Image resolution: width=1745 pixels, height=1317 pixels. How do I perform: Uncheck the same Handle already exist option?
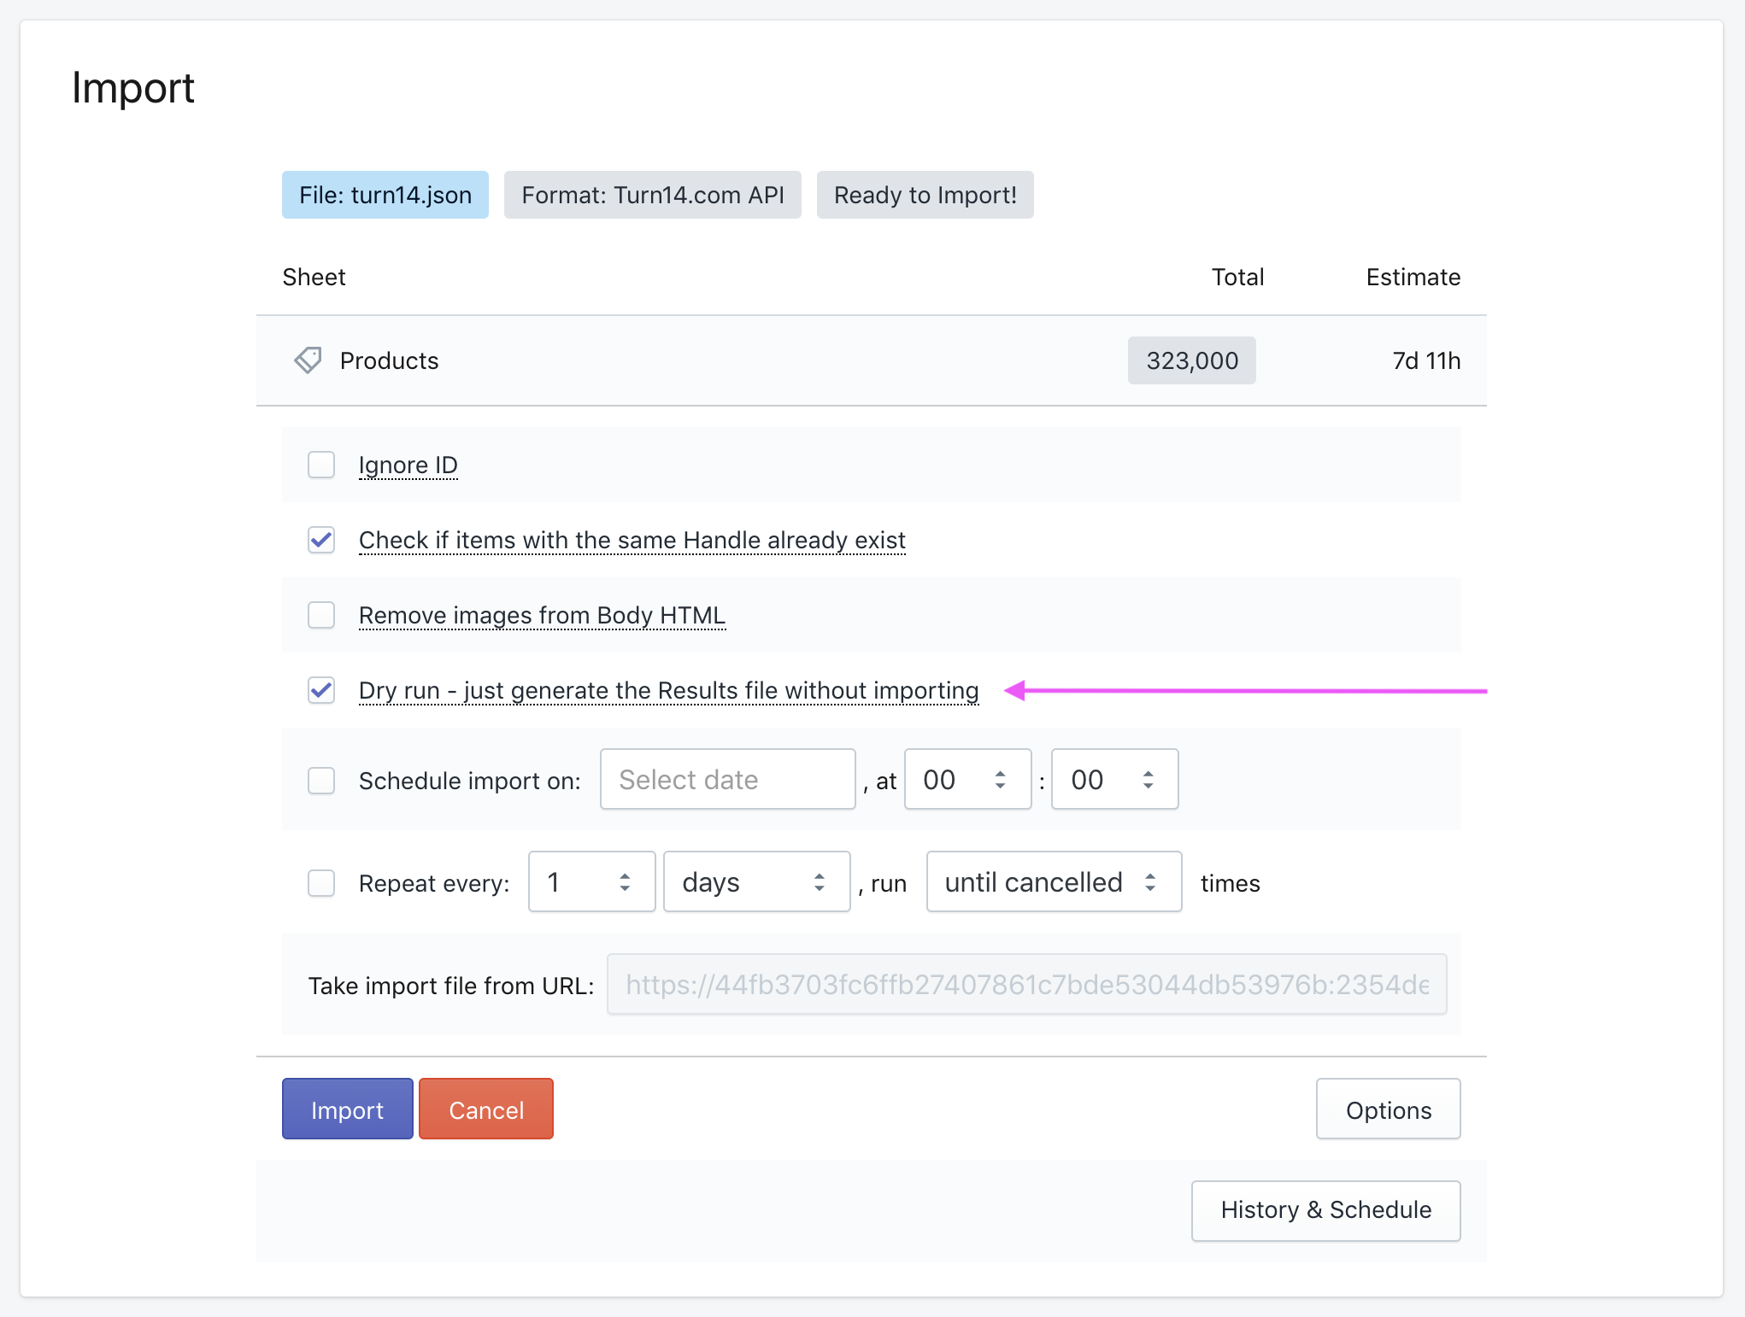tap(321, 541)
